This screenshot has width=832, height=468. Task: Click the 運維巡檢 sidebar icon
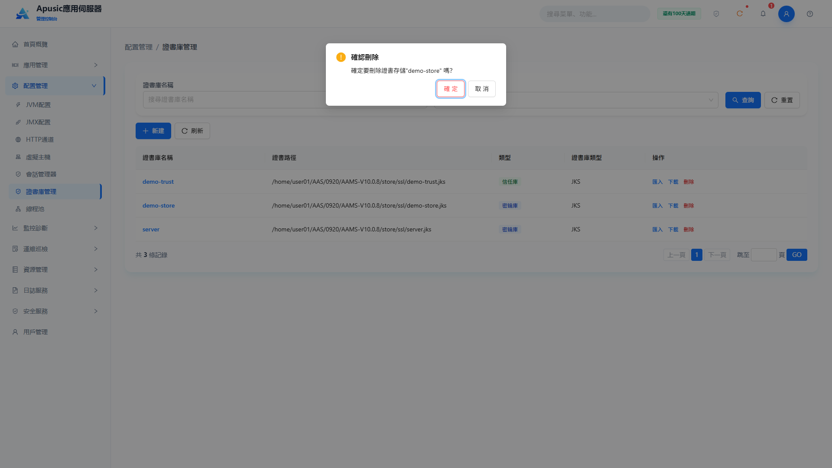(15, 249)
